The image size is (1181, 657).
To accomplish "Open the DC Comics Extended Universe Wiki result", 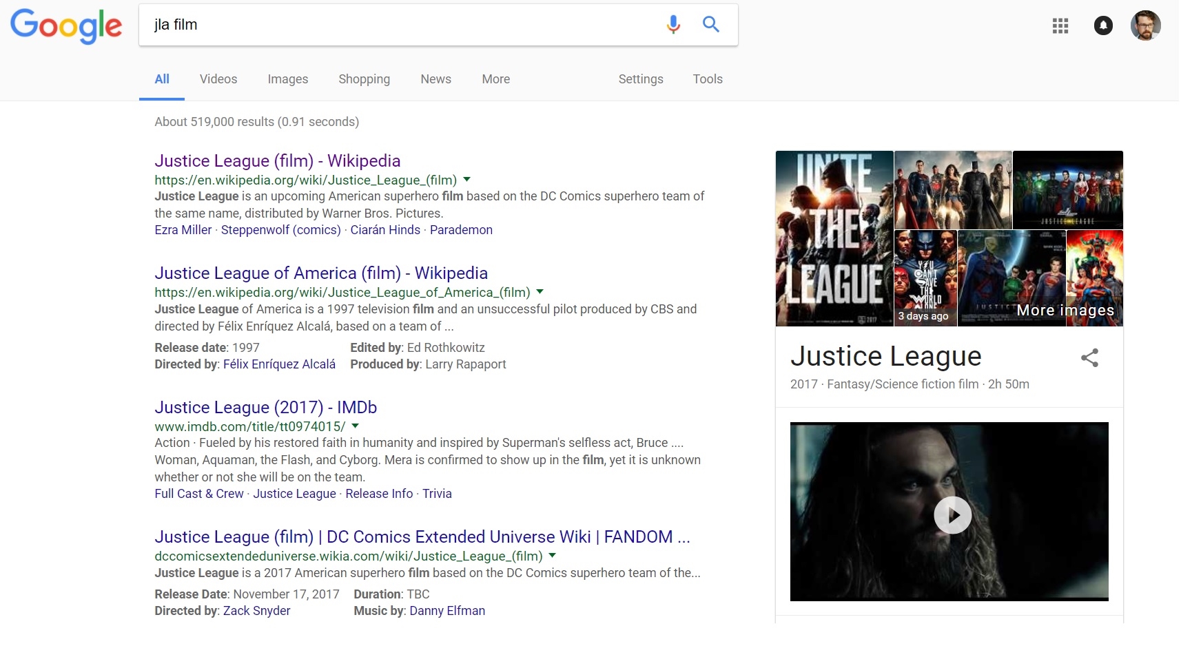I will (x=422, y=536).
